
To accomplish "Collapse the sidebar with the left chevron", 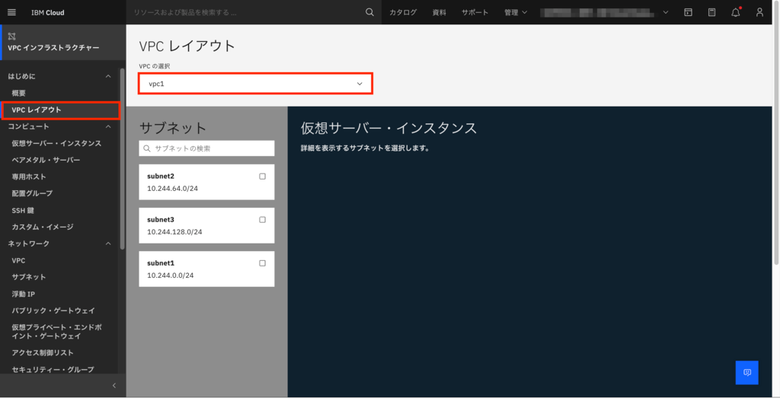I will [x=114, y=386].
